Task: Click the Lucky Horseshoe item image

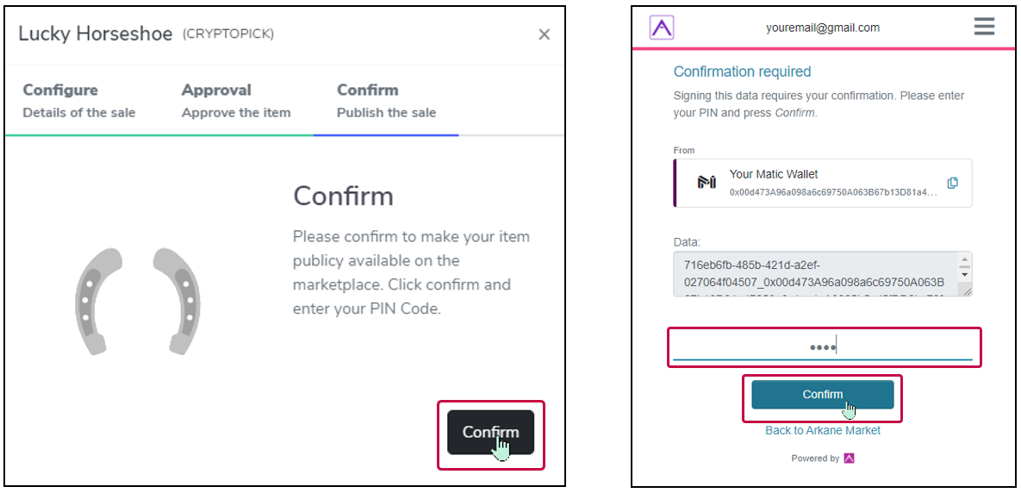Action: click(137, 301)
